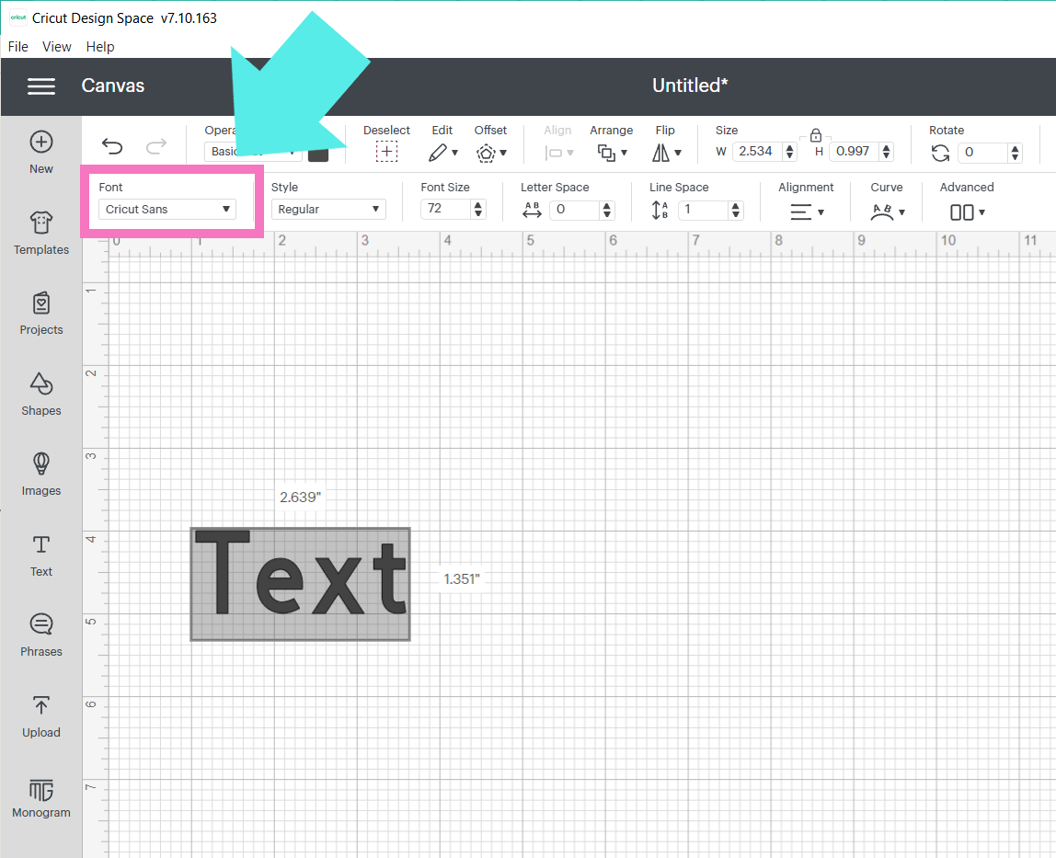Start a New project from sidebar
1056x858 pixels.
click(x=41, y=152)
